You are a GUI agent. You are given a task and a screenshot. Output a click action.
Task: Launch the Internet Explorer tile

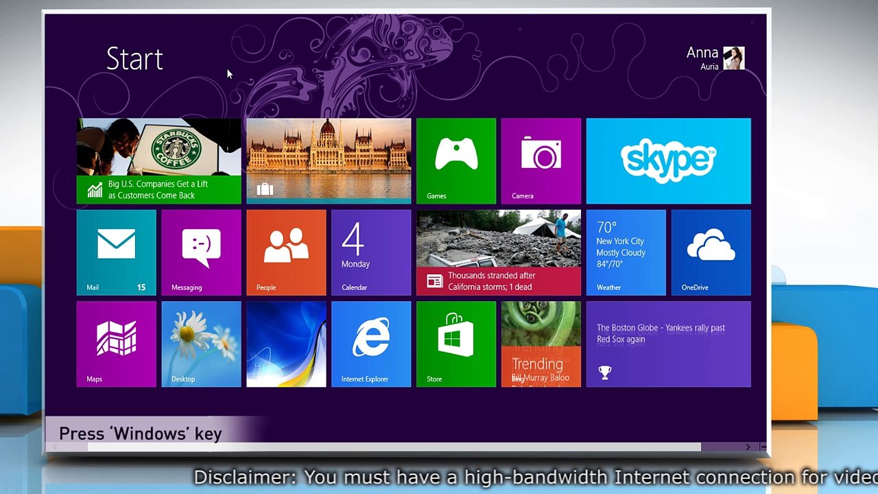pos(371,344)
